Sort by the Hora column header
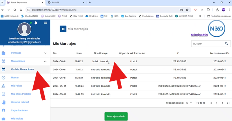 tap(79, 53)
